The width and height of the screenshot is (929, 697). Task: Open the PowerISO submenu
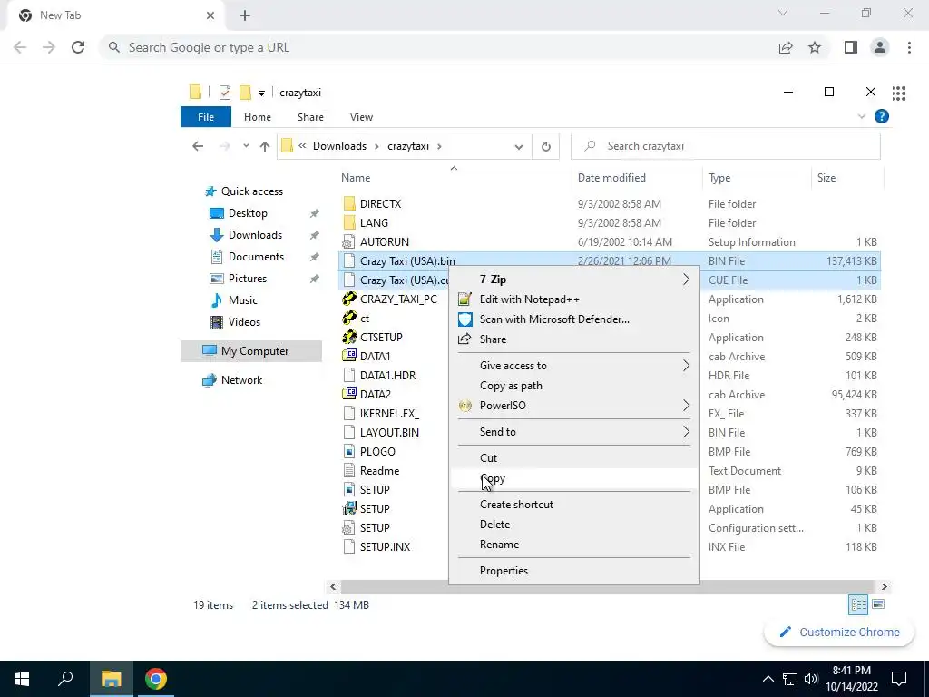click(574, 406)
